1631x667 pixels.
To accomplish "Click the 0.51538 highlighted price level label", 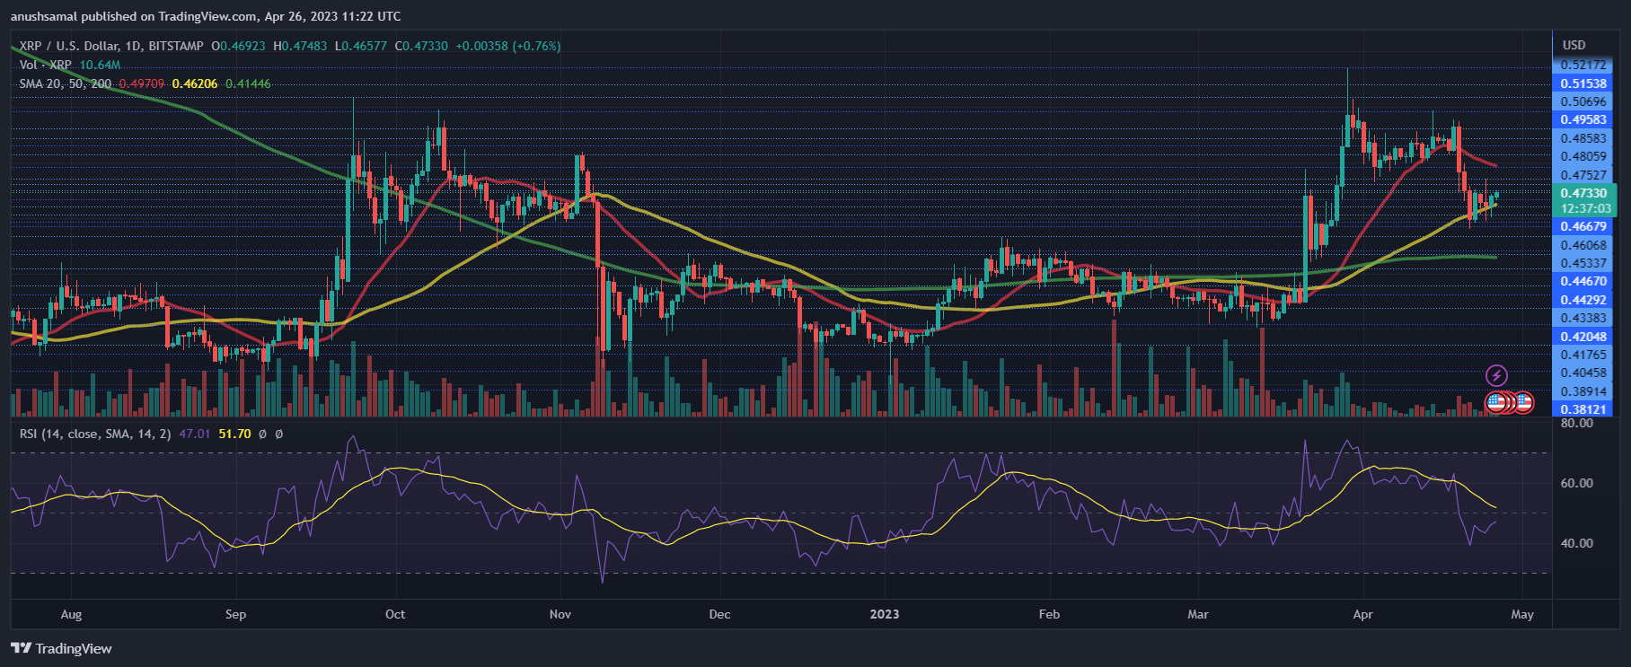I will pos(1583,83).
